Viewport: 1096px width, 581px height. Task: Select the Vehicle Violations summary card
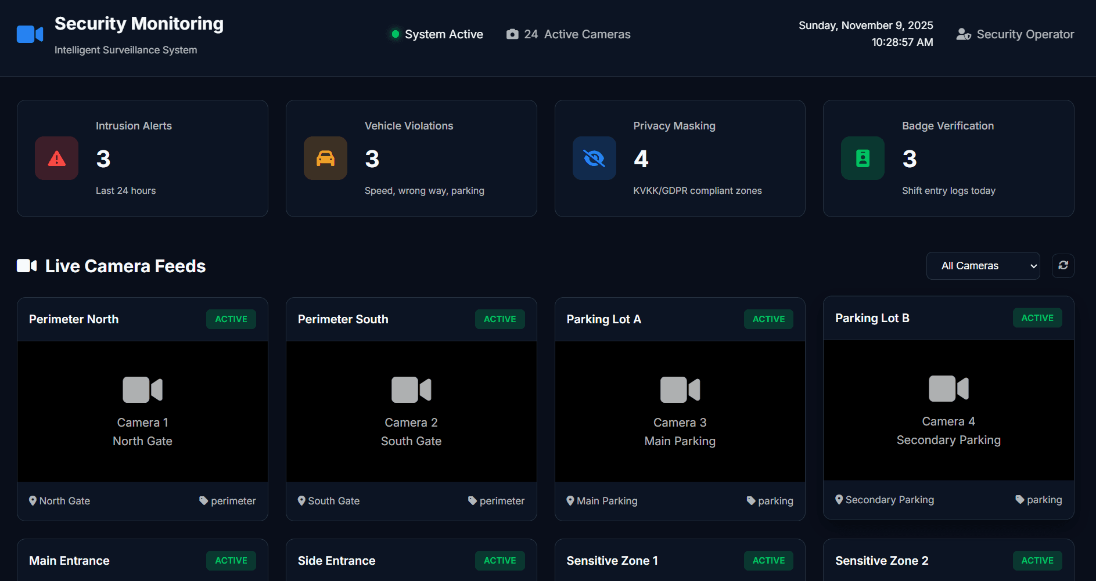tap(411, 158)
